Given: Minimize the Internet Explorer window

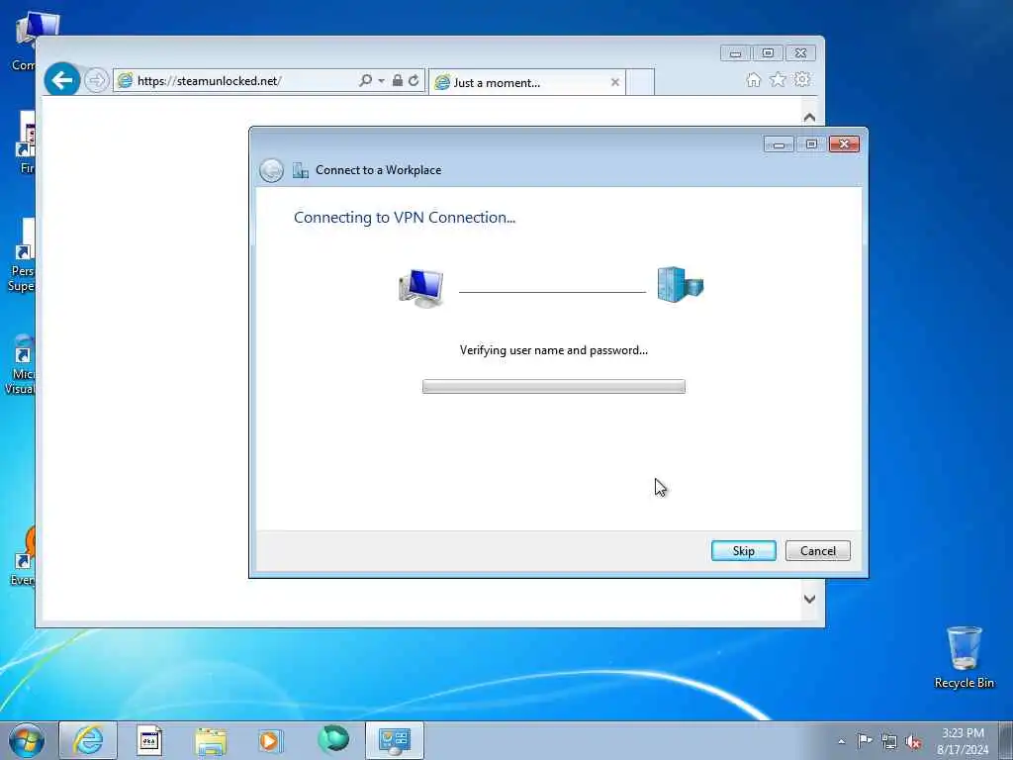Looking at the screenshot, I should pos(735,53).
